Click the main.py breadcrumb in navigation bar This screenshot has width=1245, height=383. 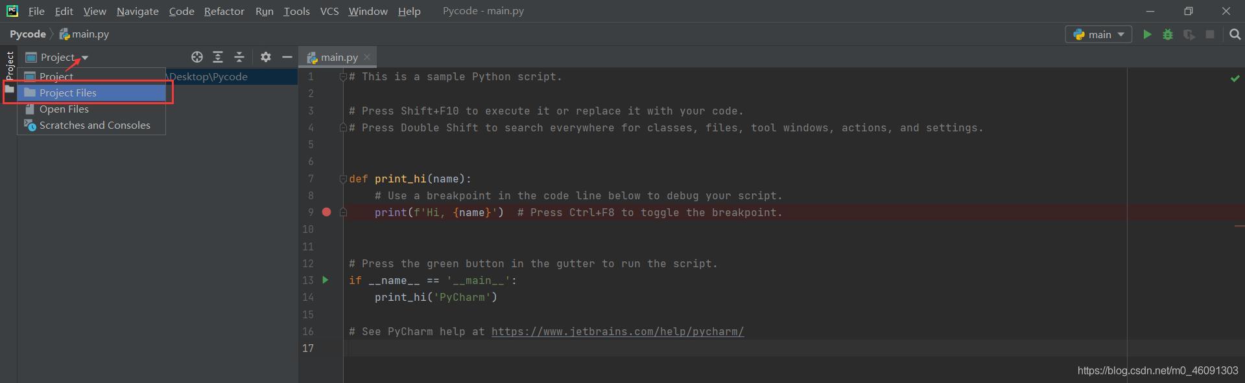click(84, 34)
